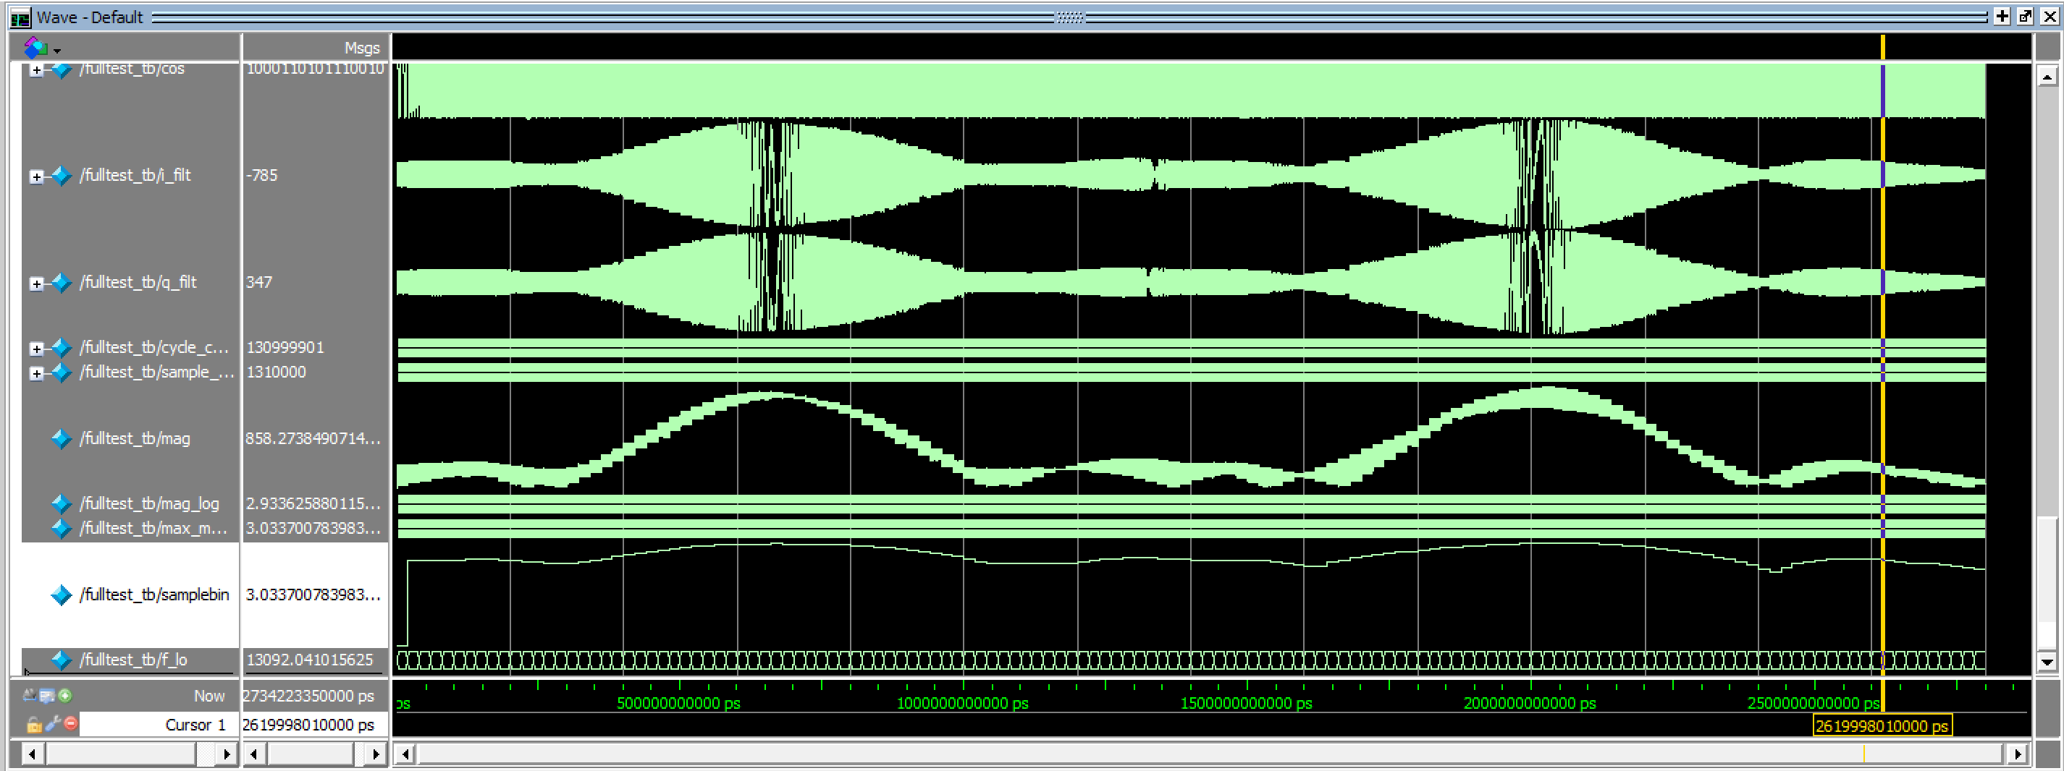Viewport: 2064px width, 771px height.
Task: Click the edit-cursor icon left of Now row
Action: 30,696
